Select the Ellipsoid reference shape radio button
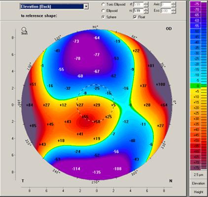Screen dimensions: 208x197 [x=103, y=11]
